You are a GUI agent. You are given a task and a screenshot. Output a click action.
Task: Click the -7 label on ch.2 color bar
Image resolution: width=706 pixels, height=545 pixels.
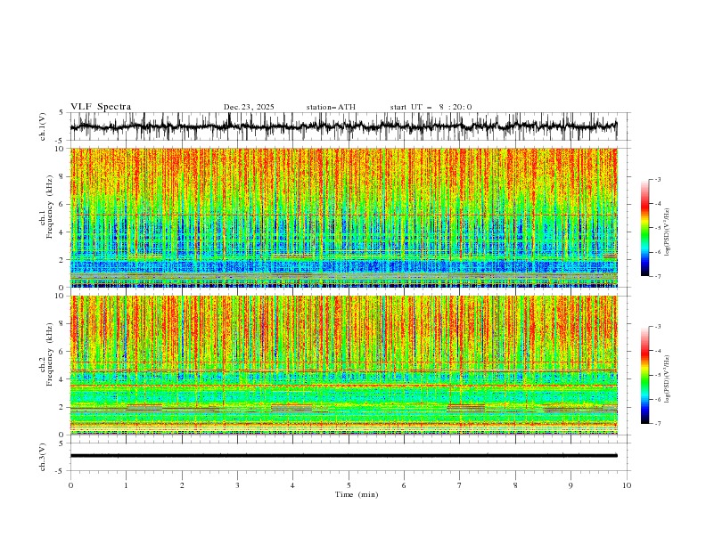point(658,423)
